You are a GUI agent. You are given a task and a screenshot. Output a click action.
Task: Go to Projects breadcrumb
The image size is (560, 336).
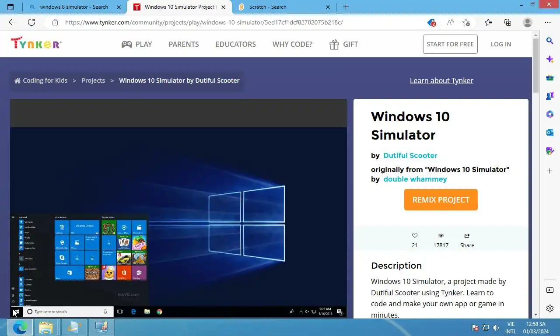(x=93, y=80)
